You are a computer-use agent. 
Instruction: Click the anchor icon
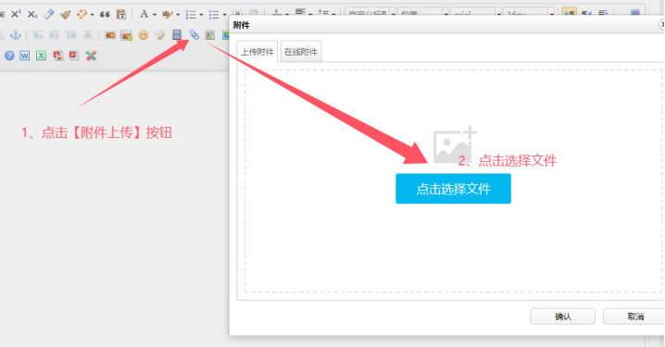[16, 35]
